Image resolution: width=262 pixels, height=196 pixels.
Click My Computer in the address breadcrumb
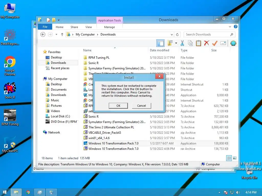point(85,34)
